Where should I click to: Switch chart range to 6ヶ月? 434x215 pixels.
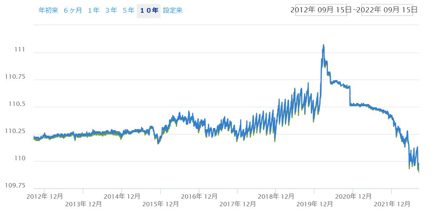pos(73,11)
